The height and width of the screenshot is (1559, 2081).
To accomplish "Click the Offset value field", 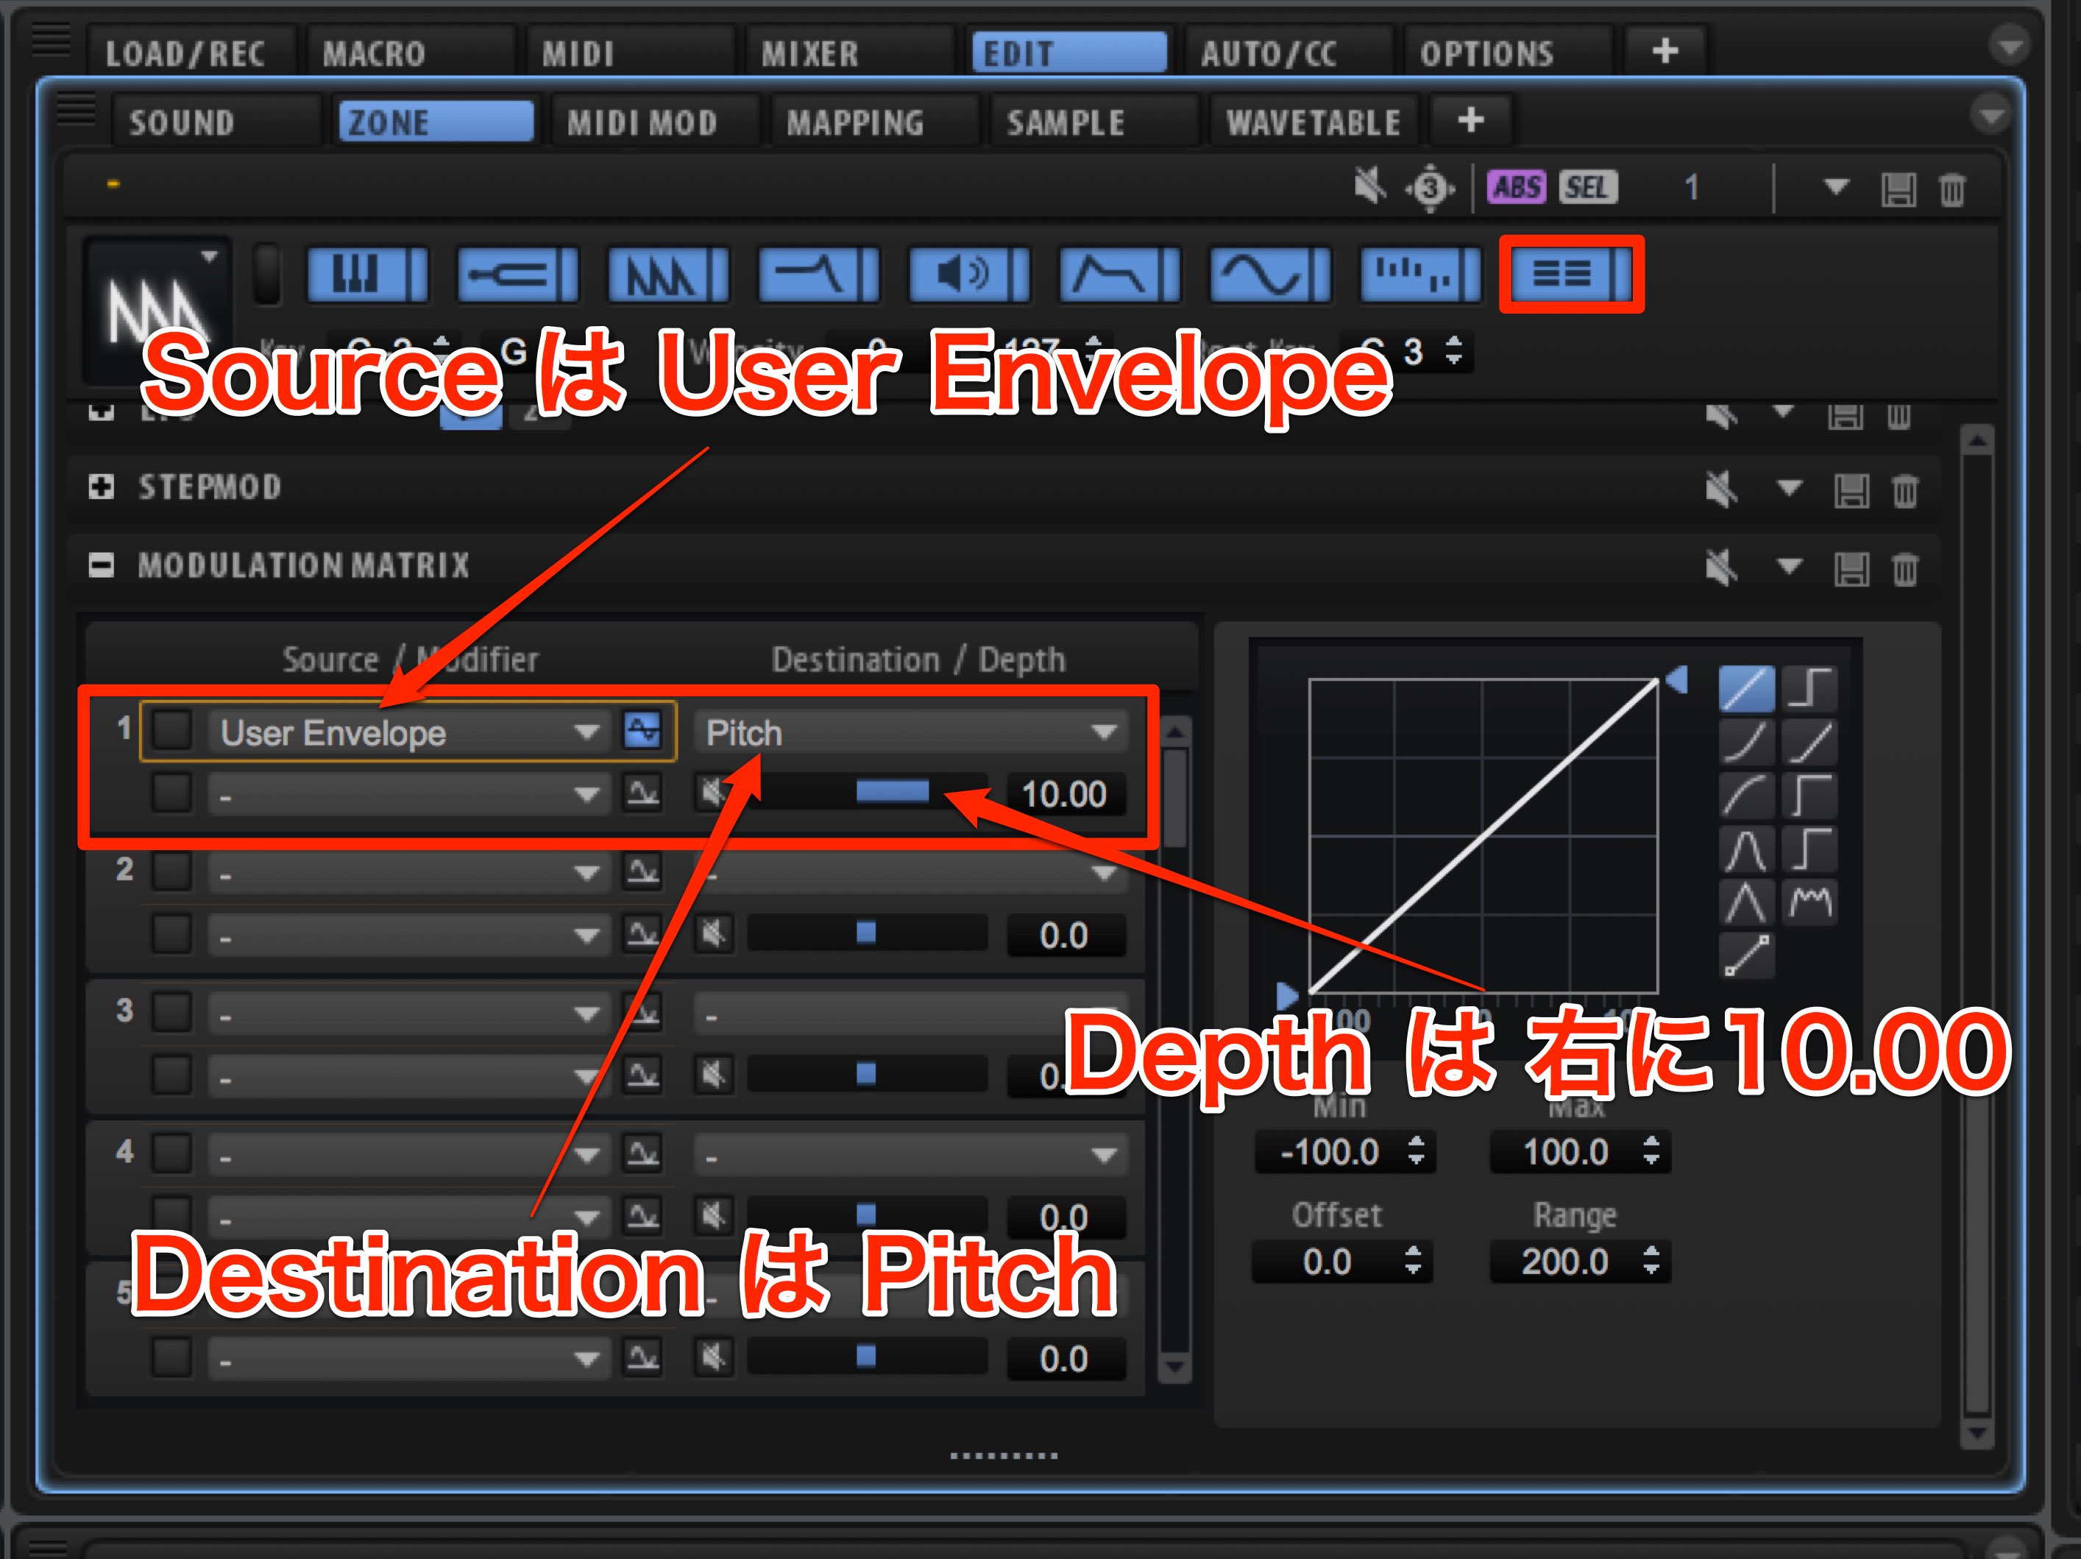I will click(x=1342, y=1262).
